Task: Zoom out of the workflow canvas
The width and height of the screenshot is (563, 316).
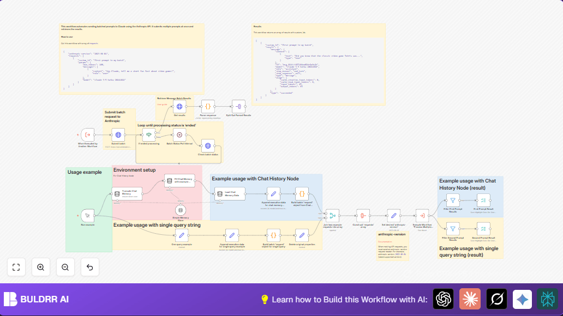Action: coord(65,267)
